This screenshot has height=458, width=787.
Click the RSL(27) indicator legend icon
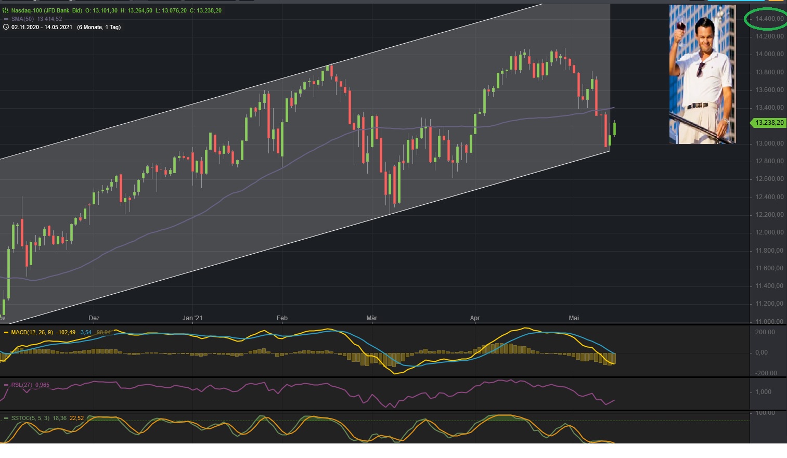(6, 385)
